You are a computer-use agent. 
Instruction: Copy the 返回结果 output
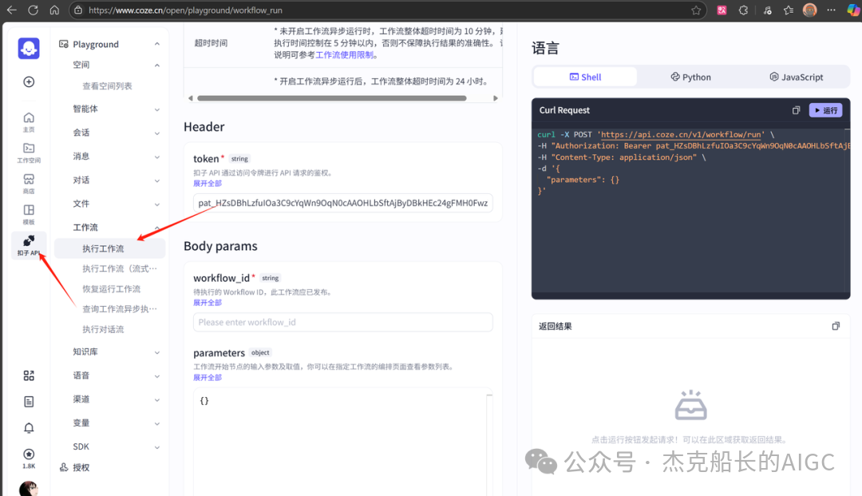tap(836, 326)
